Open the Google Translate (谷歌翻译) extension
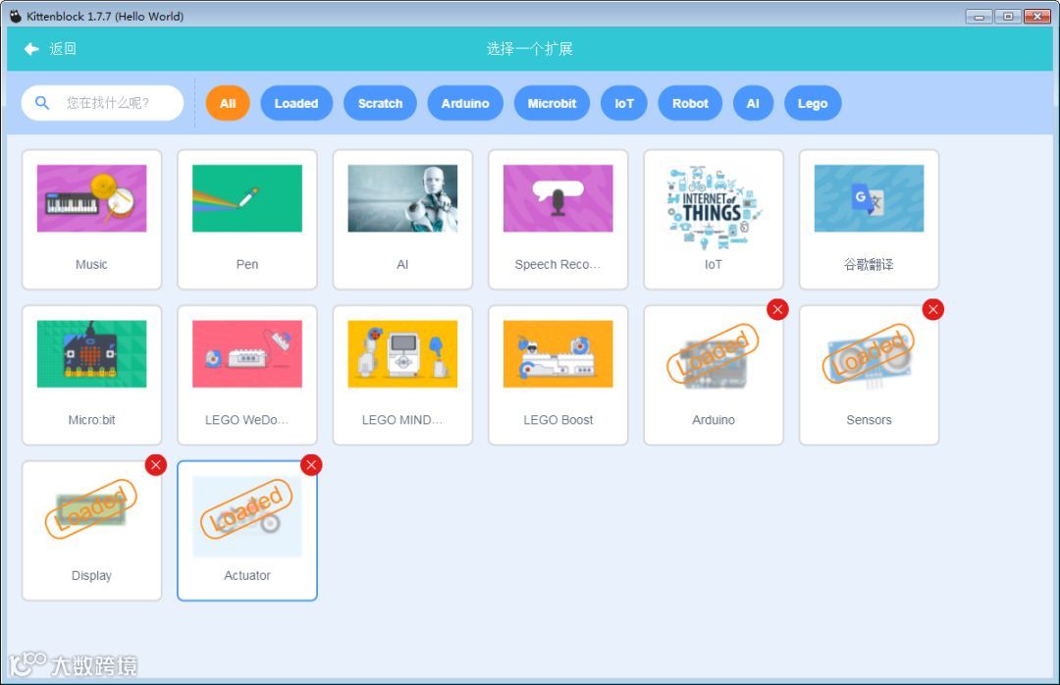 [870, 220]
